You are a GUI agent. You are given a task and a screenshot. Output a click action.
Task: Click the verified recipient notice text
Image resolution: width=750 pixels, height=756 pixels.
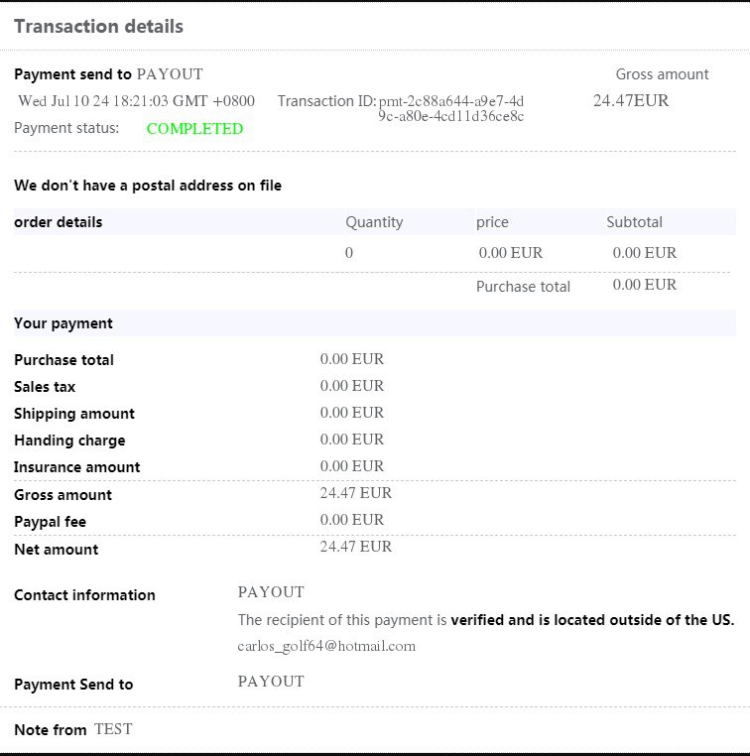486,620
